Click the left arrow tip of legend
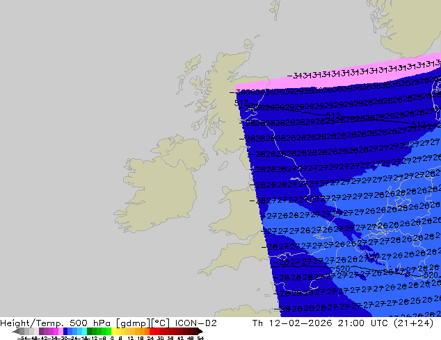 [x=15, y=332]
